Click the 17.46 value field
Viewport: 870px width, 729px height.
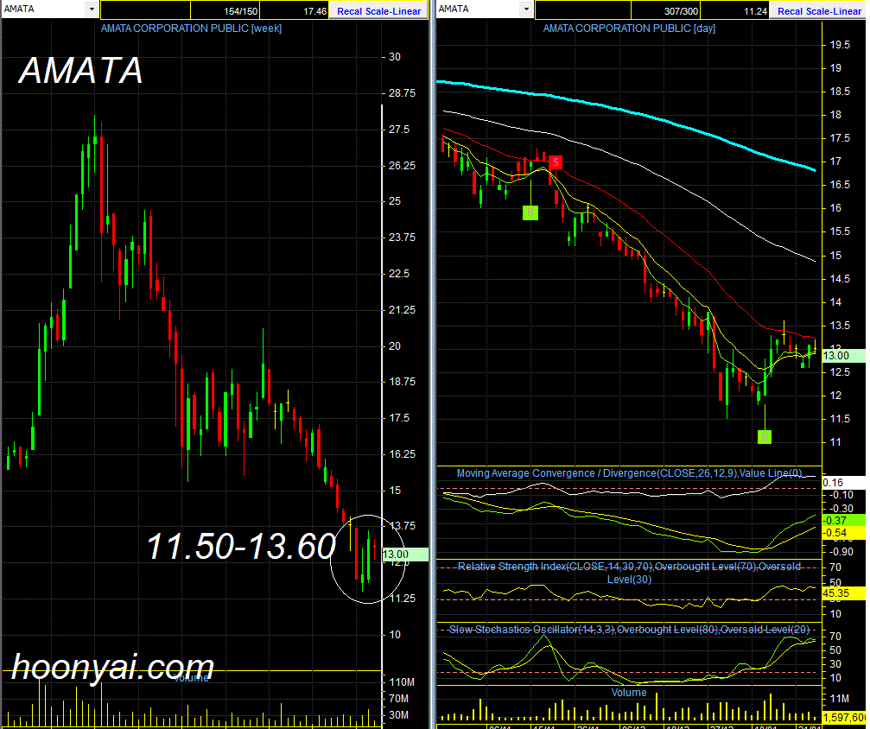[x=294, y=10]
